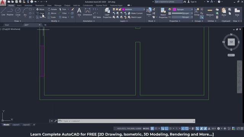Choose the Trim command
This screenshot has width=244, height=137.
63,9
